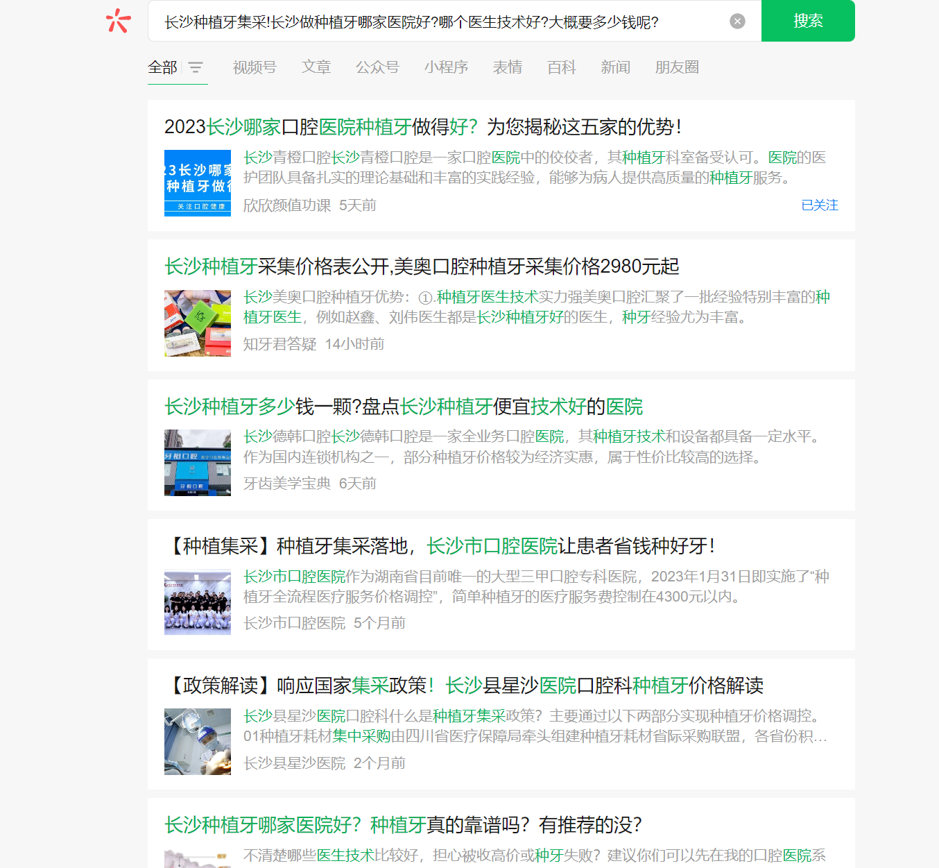939x868 pixels.
Task: Open source 长沙市口腔医院 5个月前
Action: pos(325,623)
